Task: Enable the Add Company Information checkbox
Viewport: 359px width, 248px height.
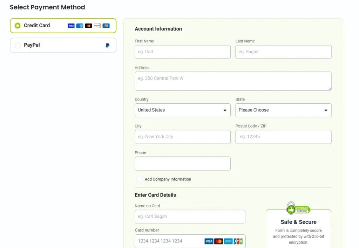Action: click(139, 179)
